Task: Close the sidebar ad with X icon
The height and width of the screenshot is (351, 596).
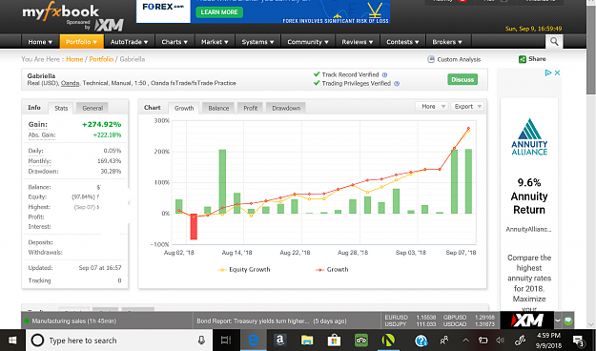Action: (557, 72)
